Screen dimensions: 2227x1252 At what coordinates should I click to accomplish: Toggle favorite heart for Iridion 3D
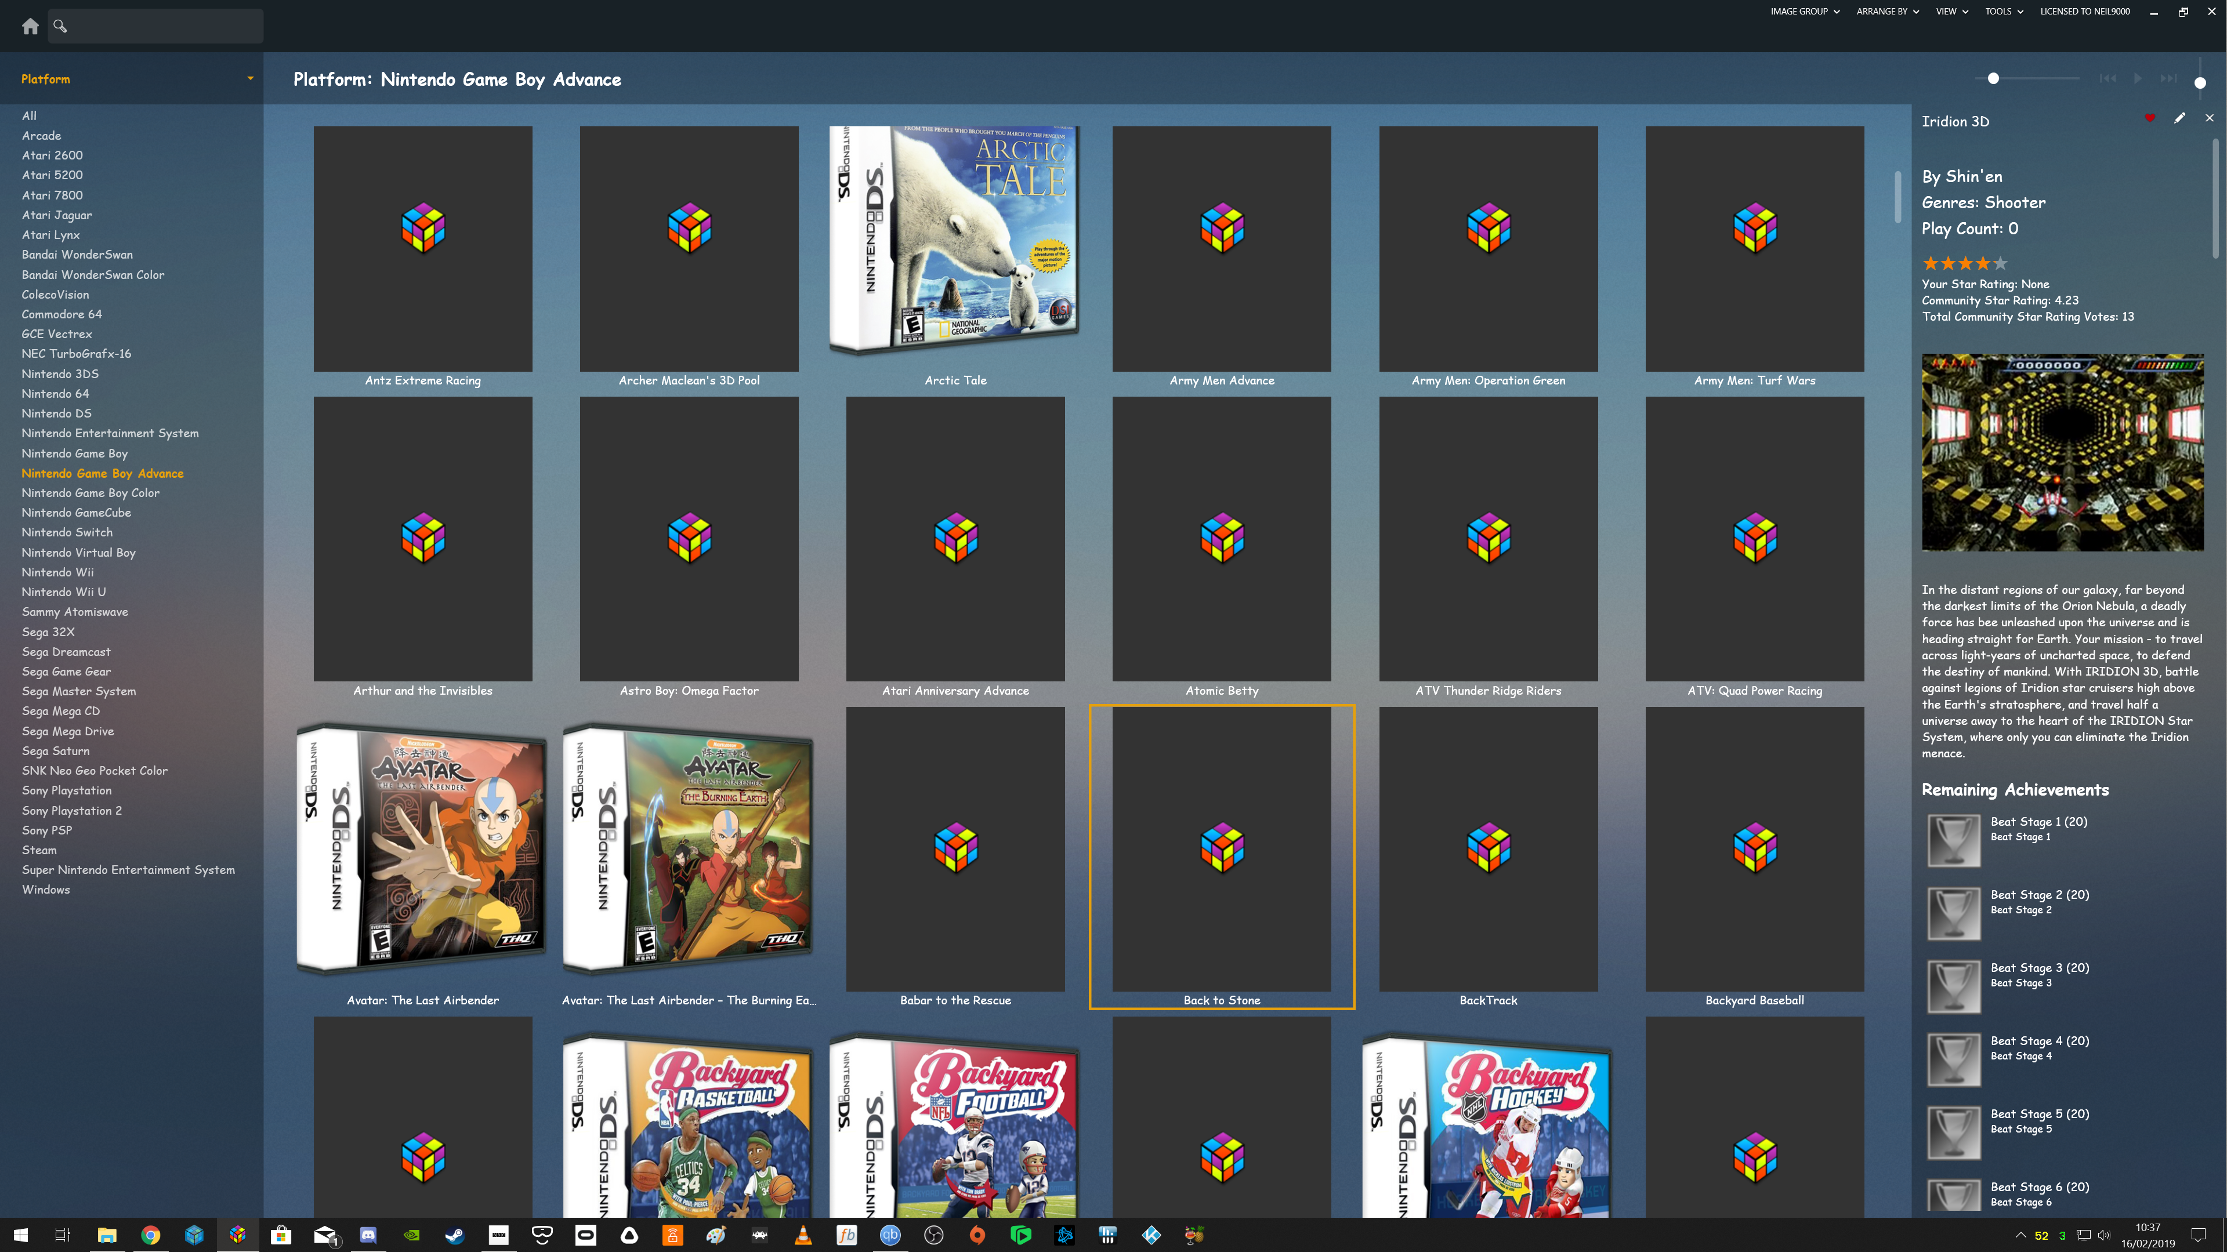pyautogui.click(x=2149, y=118)
